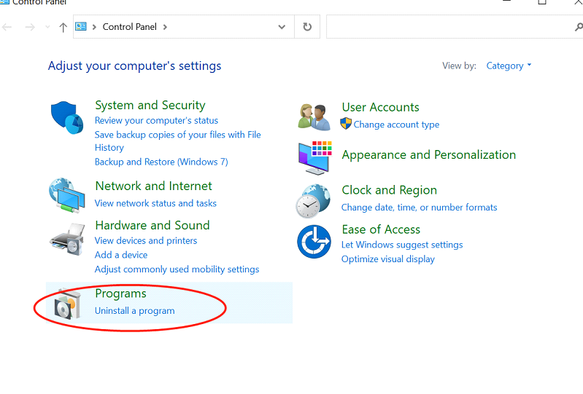Open Backup and Restore (Windows 7)
This screenshot has height=394, width=583.
tap(161, 162)
